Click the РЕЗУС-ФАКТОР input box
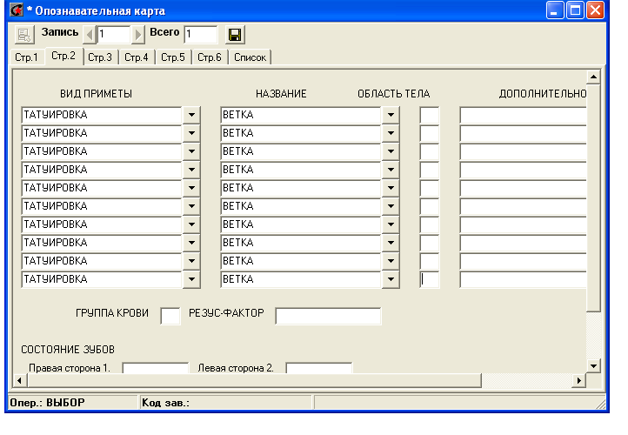Viewport: 628px width, 435px height. (x=328, y=316)
